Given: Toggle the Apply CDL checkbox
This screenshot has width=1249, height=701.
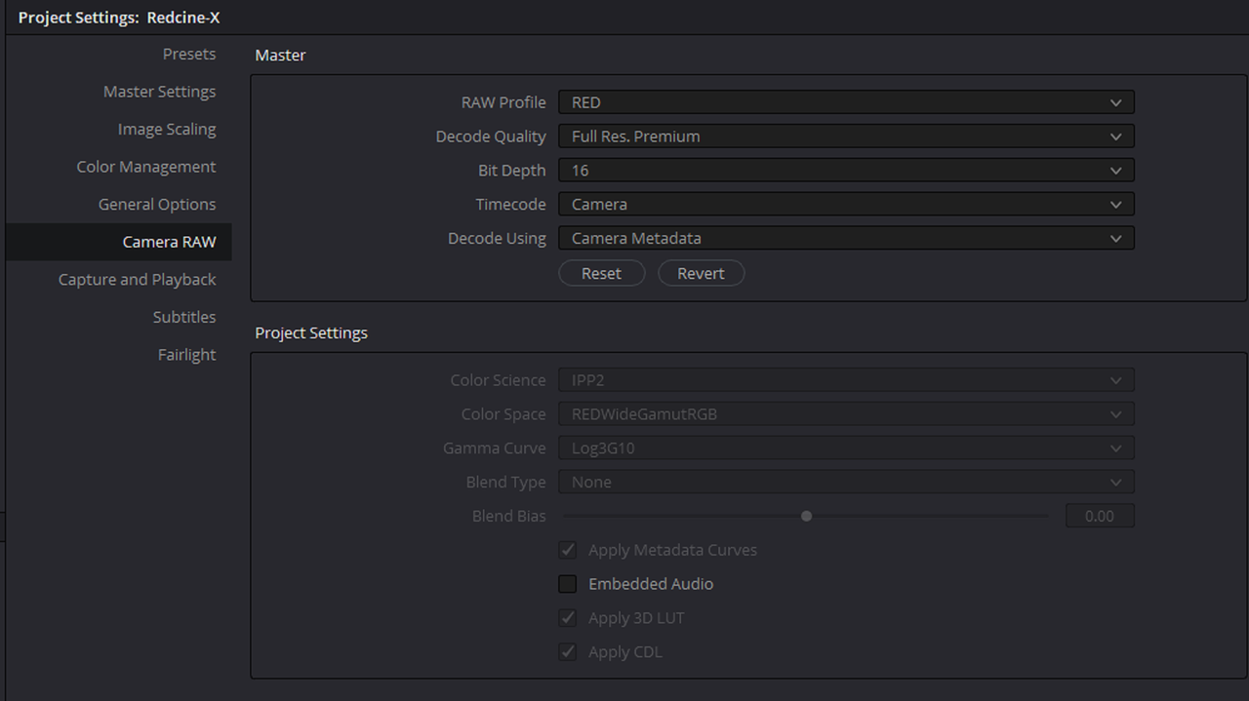Looking at the screenshot, I should [567, 652].
